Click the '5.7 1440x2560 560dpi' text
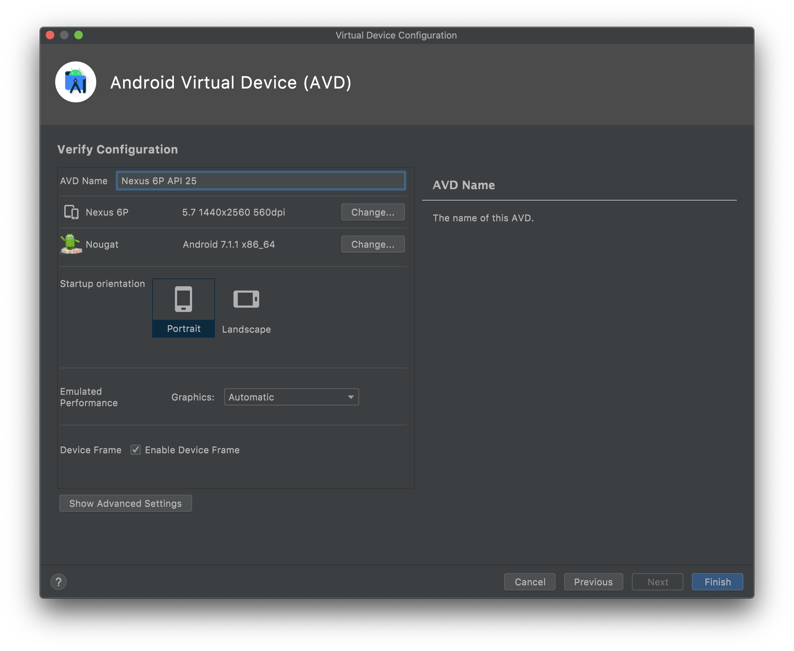The image size is (794, 651). pyautogui.click(x=233, y=212)
